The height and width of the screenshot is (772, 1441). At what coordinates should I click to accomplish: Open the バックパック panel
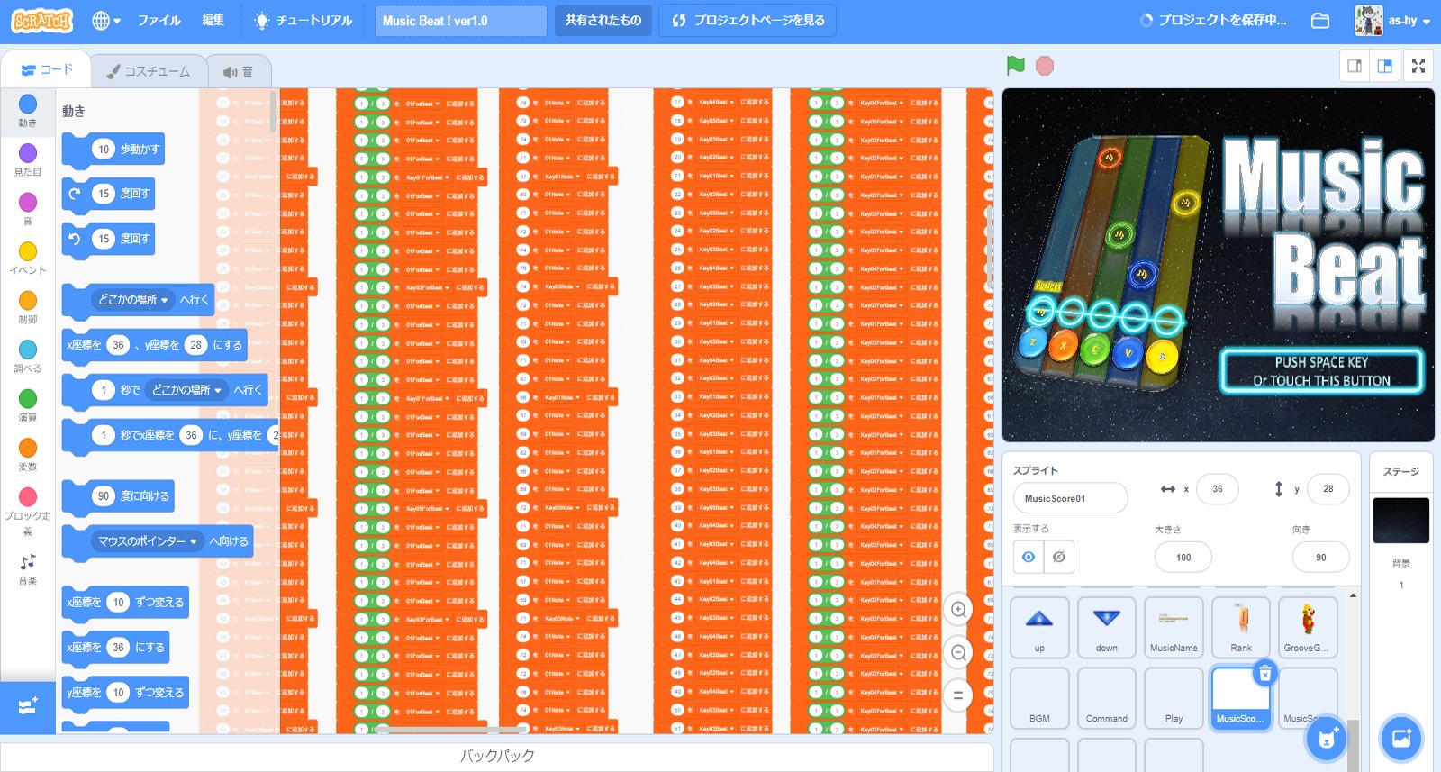(497, 756)
